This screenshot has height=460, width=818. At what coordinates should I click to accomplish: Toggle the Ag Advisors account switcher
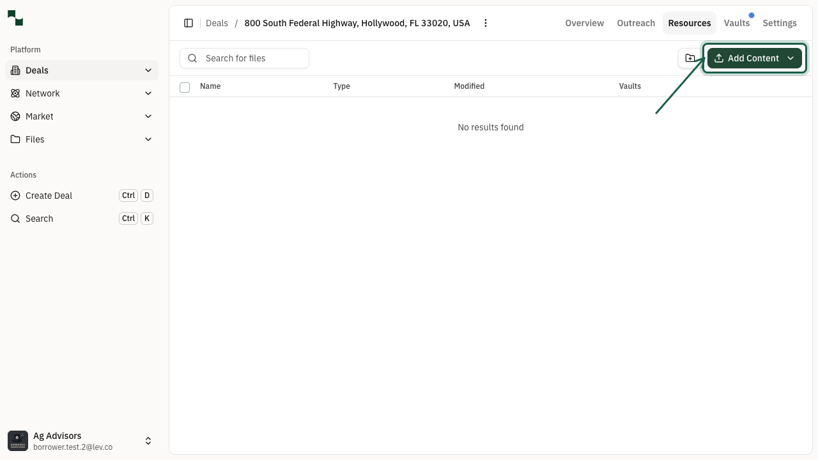tap(148, 441)
